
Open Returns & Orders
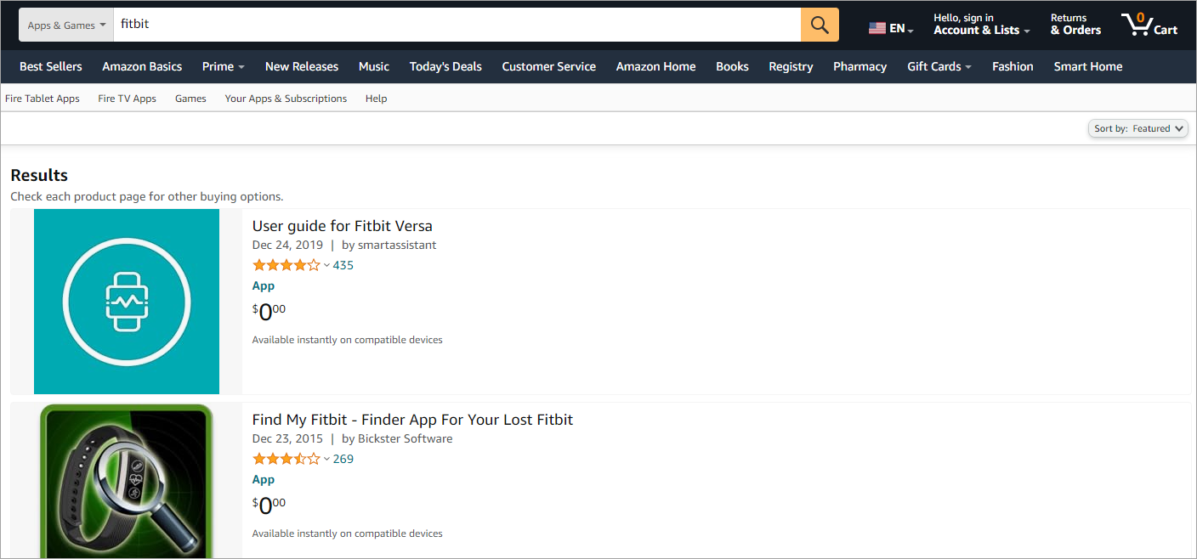[1075, 25]
